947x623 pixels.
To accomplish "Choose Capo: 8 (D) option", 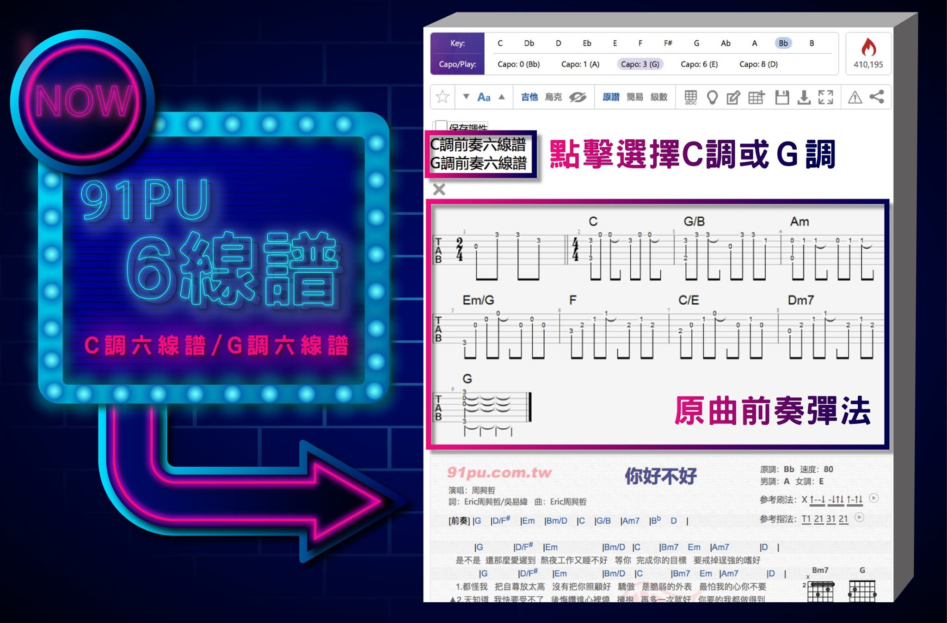I will pos(758,64).
